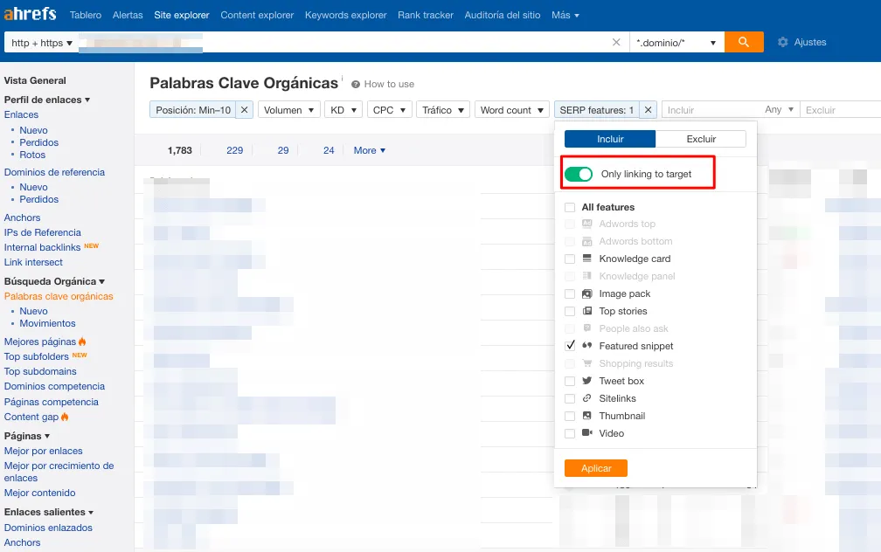Collapse the Búsqueda Orgánica section
This screenshot has width=881, height=552.
pos(54,281)
